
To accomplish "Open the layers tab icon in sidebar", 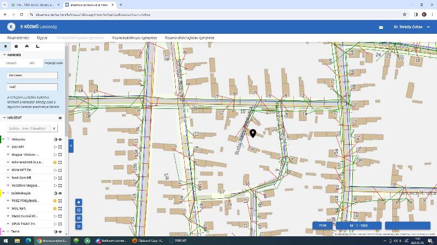I will point(5,46).
